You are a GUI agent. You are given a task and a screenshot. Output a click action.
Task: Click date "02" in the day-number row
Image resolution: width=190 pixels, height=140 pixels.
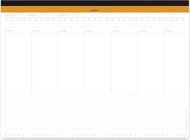click(13, 19)
